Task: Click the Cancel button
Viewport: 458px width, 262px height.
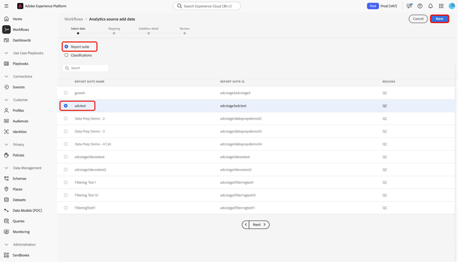Action: pos(418,19)
